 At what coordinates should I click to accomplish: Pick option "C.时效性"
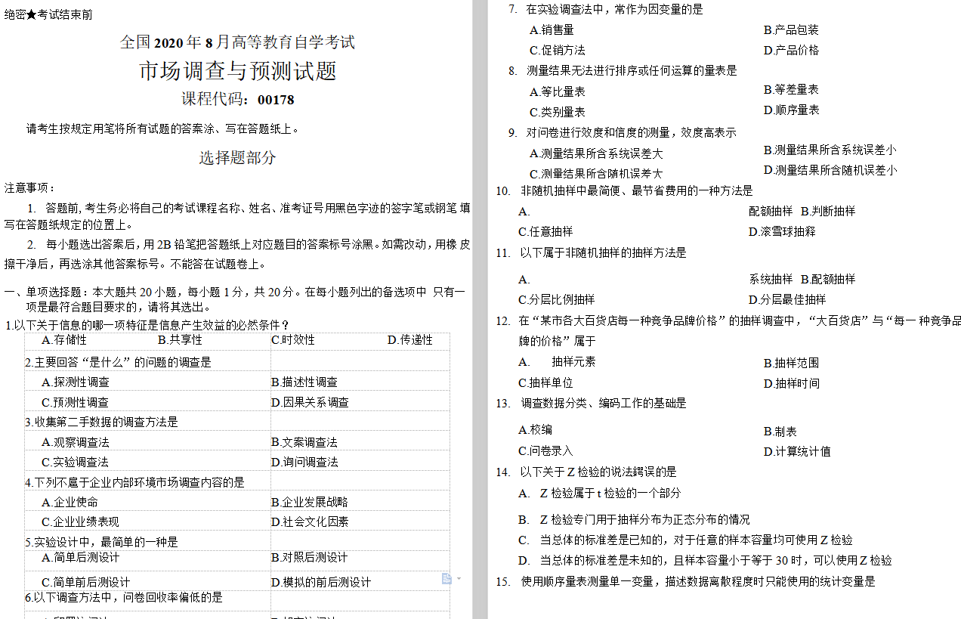tap(293, 340)
